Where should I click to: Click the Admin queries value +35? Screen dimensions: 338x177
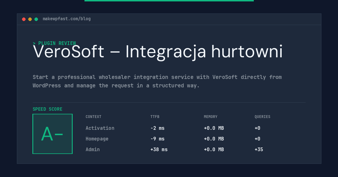click(x=259, y=149)
